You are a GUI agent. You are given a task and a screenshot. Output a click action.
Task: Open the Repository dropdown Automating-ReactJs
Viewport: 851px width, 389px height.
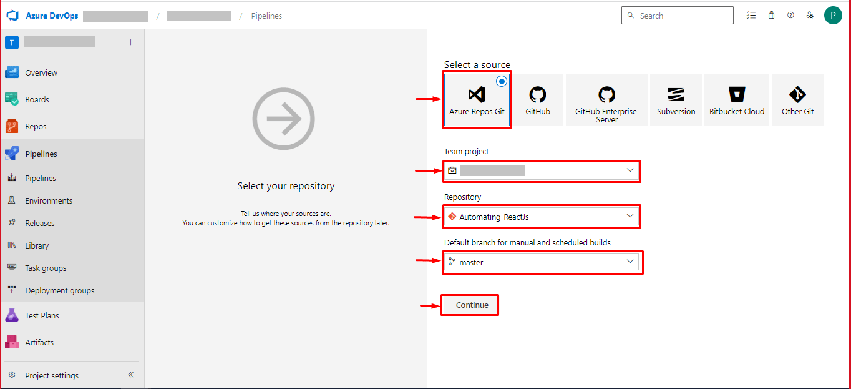pos(542,217)
